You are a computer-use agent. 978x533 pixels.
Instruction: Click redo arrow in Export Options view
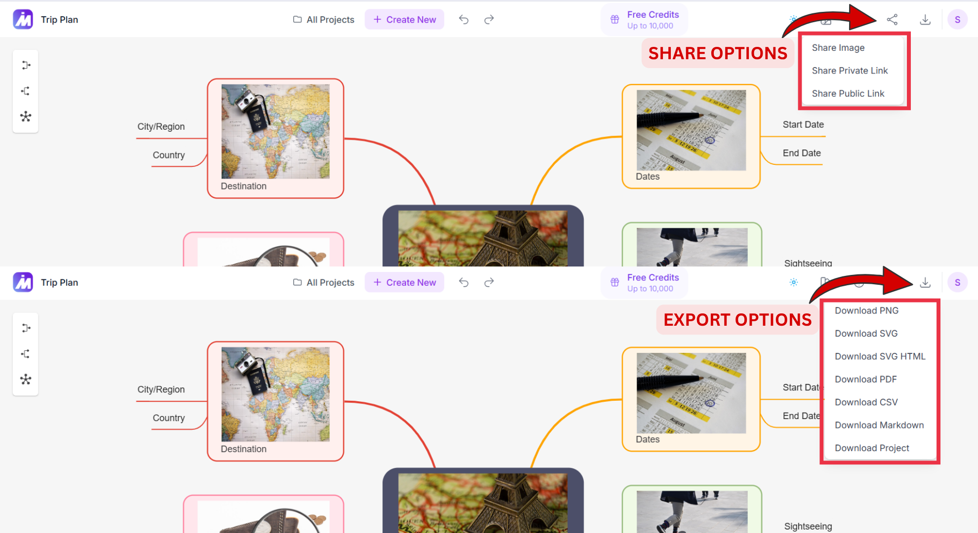[x=489, y=282]
